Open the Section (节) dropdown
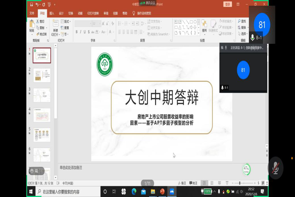 coord(65,34)
